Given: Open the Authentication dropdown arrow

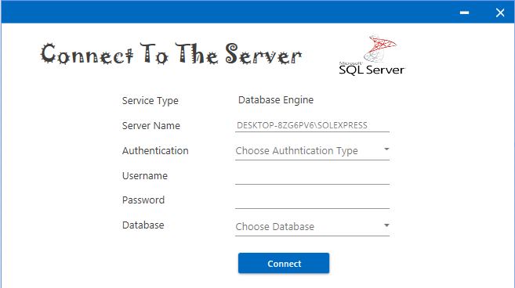Looking at the screenshot, I should click(386, 149).
